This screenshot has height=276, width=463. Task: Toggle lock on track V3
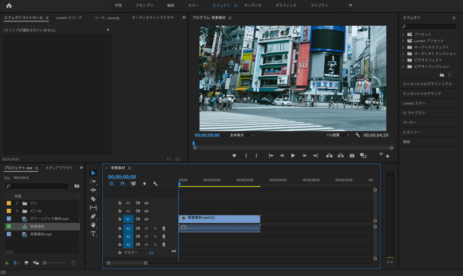tap(120, 203)
